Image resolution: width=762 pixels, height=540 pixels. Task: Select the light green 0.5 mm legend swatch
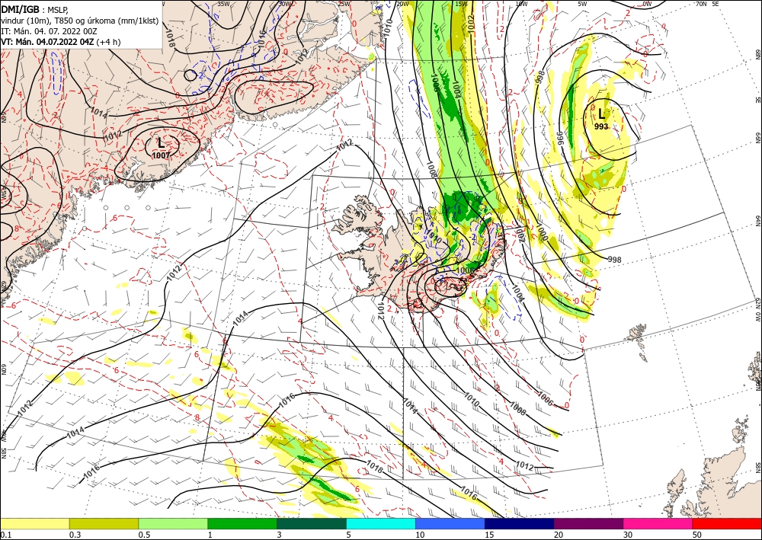173,523
